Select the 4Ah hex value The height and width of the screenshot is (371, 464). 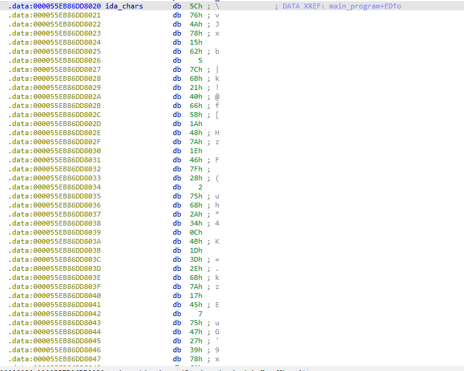click(x=196, y=24)
